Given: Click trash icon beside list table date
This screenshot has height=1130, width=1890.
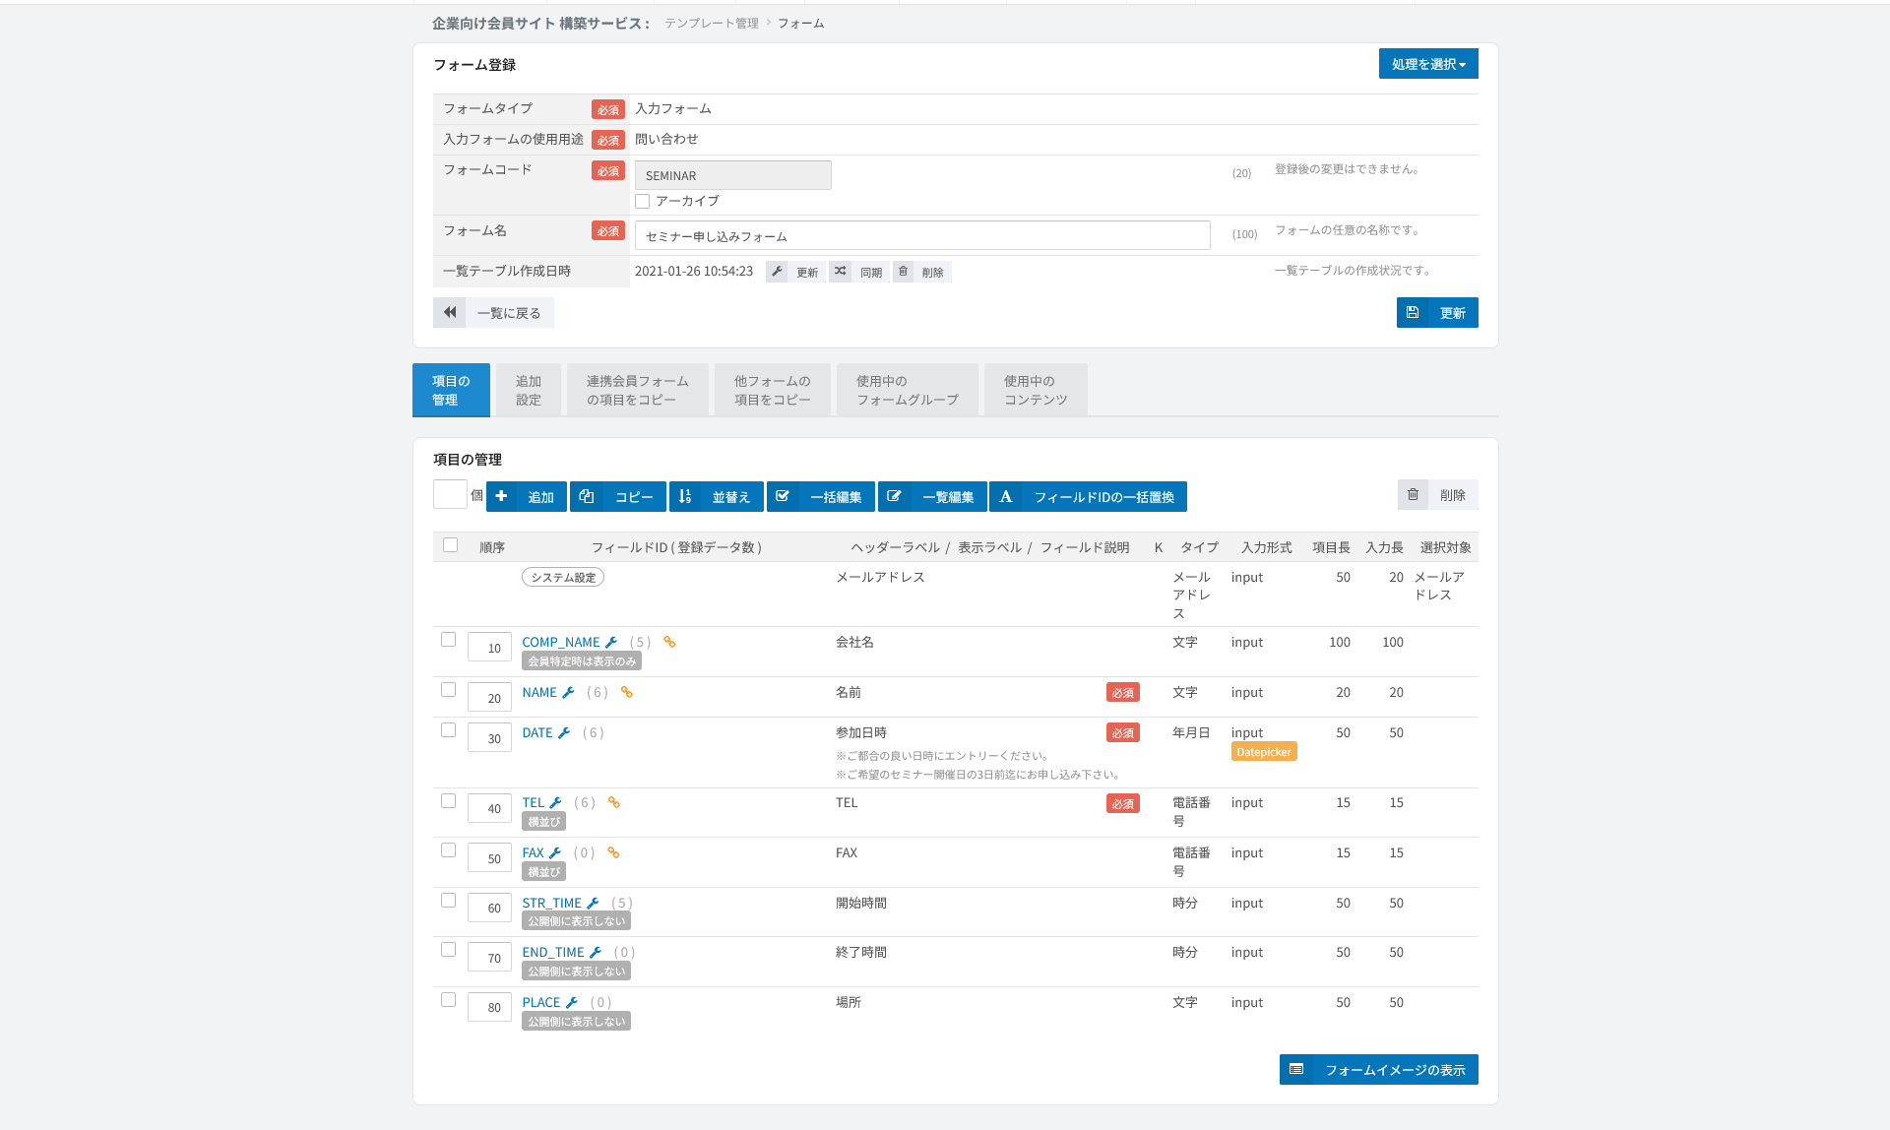Looking at the screenshot, I should point(903,272).
